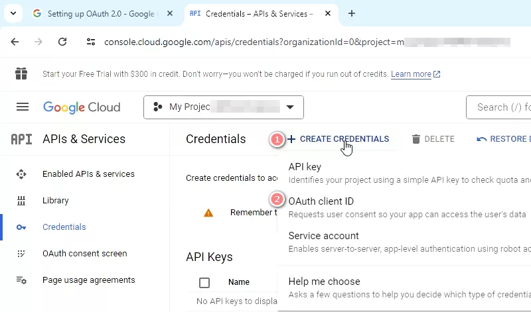The image size is (531, 312).
Task: Close the Setting up OAuth 2.0 tab
Action: coord(170,13)
